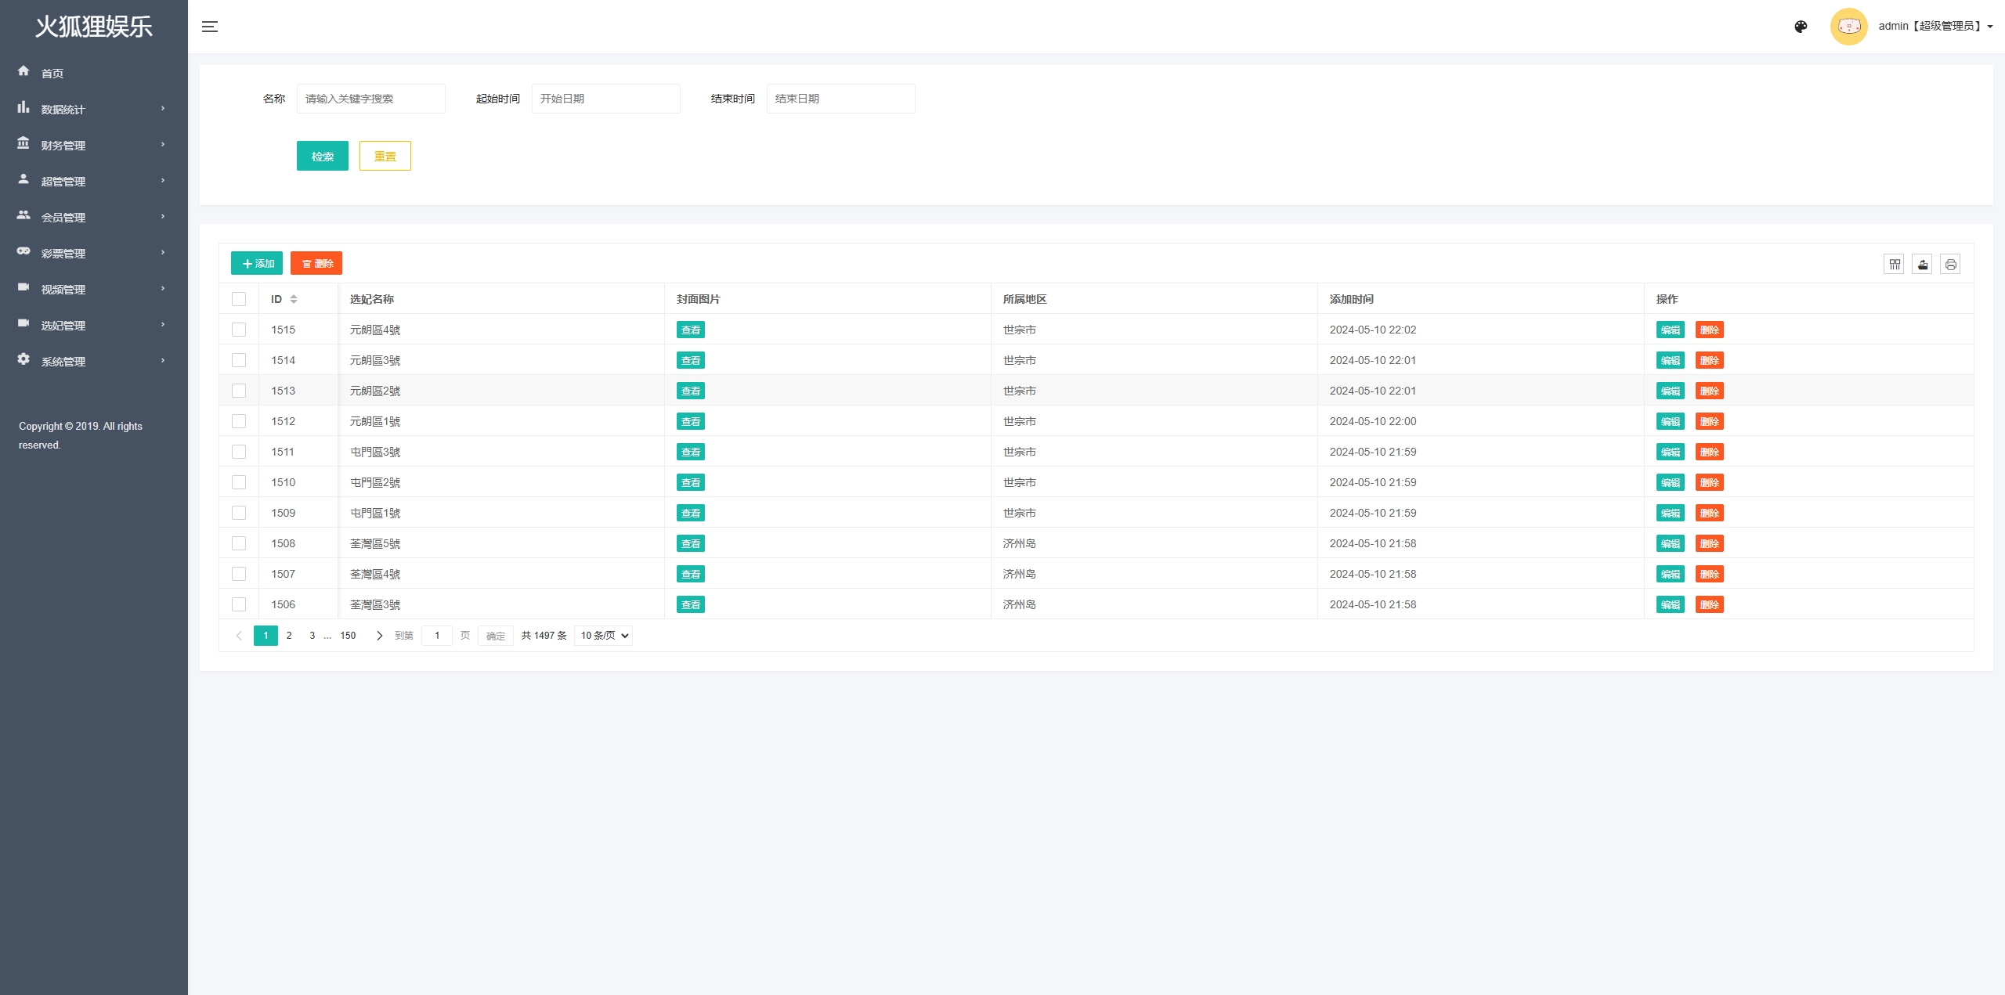The image size is (2005, 995).
Task: Open the 首页 menu item
Action: (x=52, y=73)
